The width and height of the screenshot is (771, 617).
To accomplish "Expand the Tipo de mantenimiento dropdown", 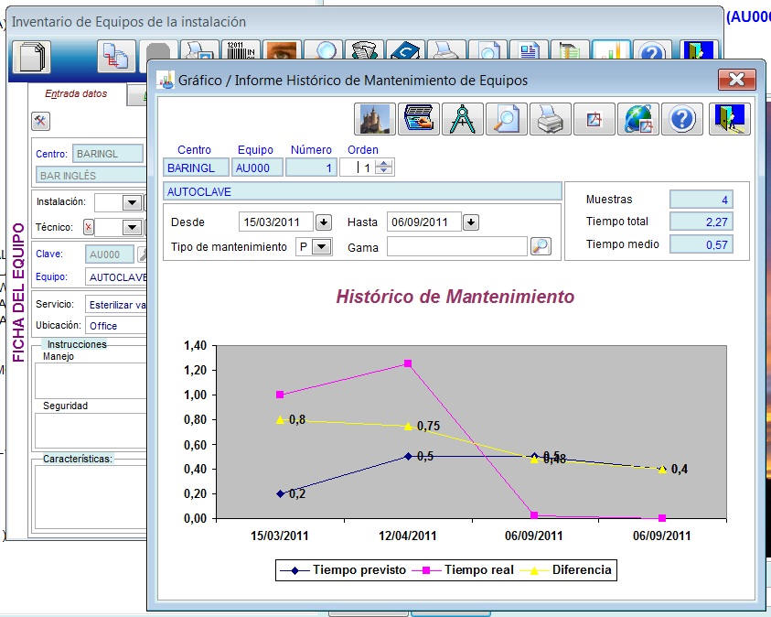I will 322,246.
